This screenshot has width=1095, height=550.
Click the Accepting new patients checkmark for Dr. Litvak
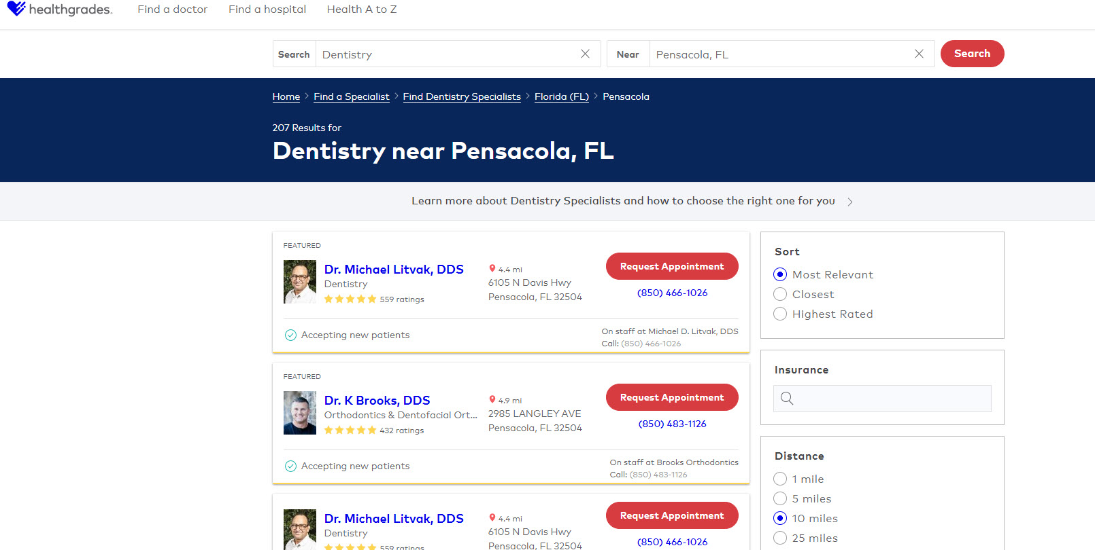[290, 335]
